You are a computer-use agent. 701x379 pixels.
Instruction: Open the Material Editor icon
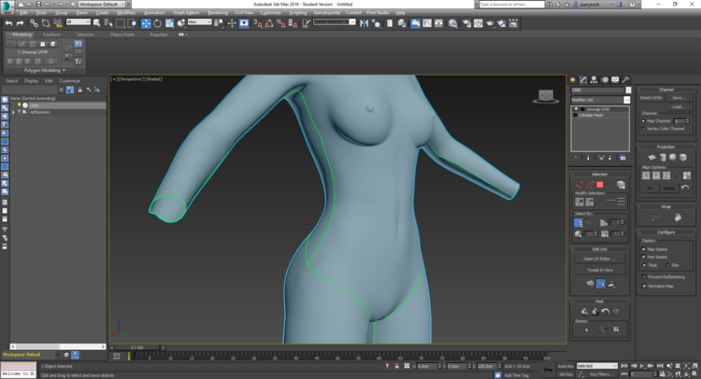[x=453, y=23]
